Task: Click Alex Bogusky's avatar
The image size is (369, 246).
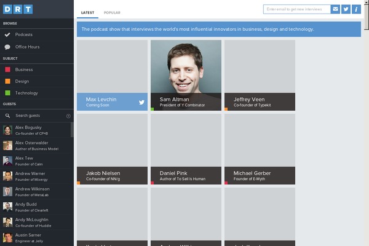Action: (7, 130)
